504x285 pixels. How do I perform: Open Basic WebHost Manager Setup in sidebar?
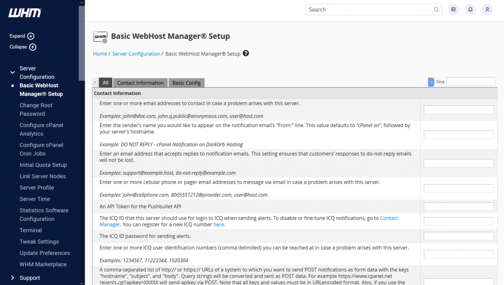click(x=41, y=90)
